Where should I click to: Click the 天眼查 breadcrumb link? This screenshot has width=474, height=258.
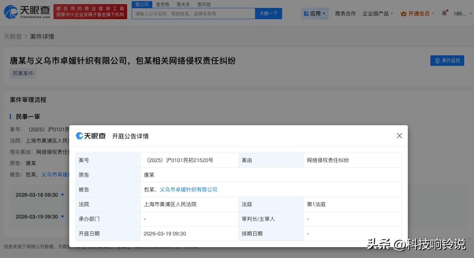pos(12,36)
